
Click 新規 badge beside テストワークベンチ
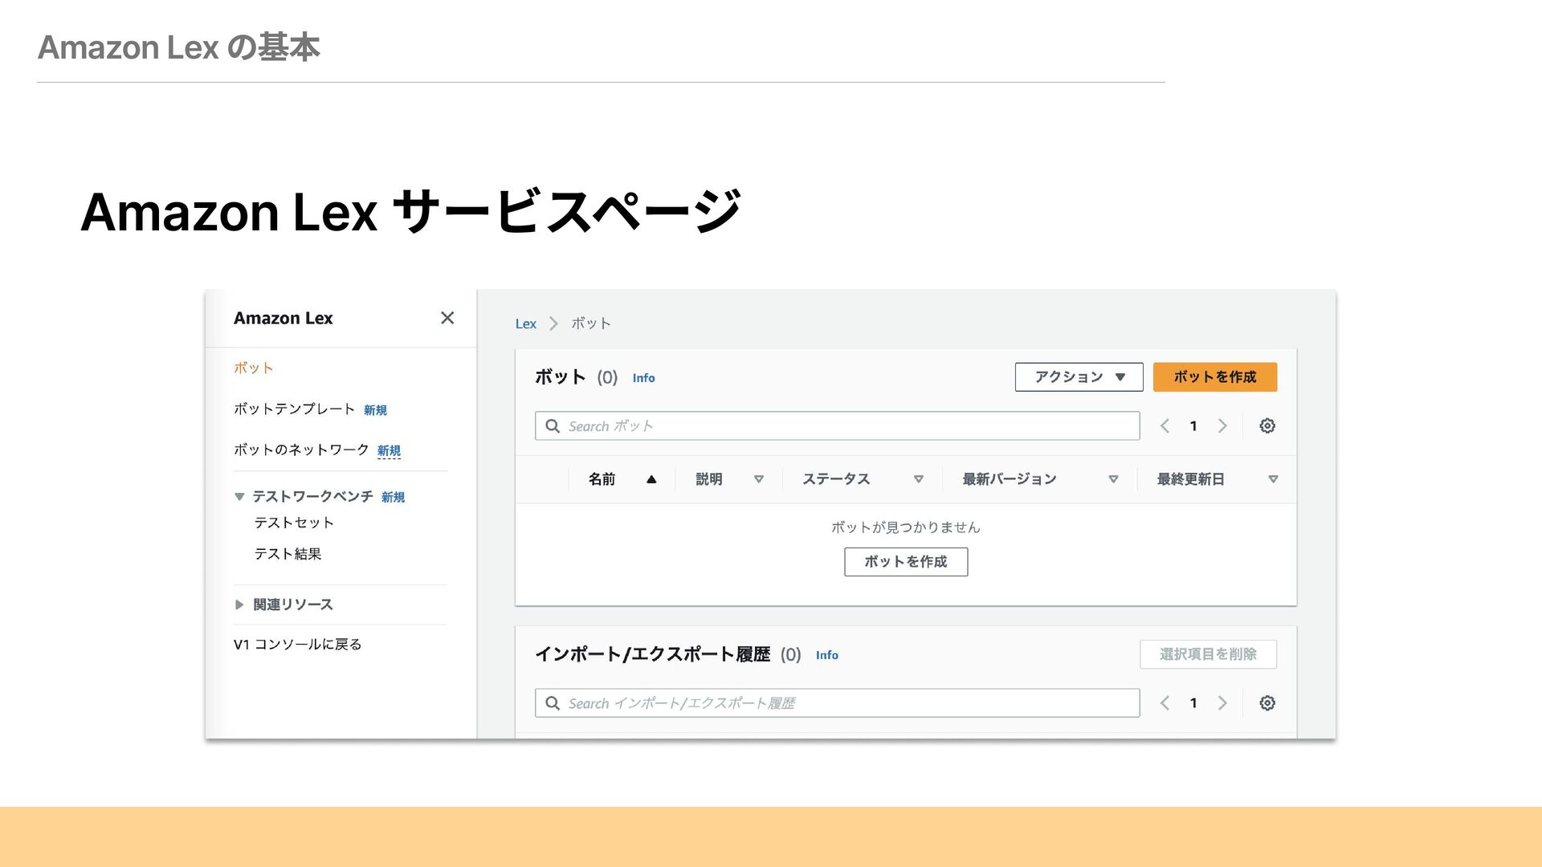(393, 498)
